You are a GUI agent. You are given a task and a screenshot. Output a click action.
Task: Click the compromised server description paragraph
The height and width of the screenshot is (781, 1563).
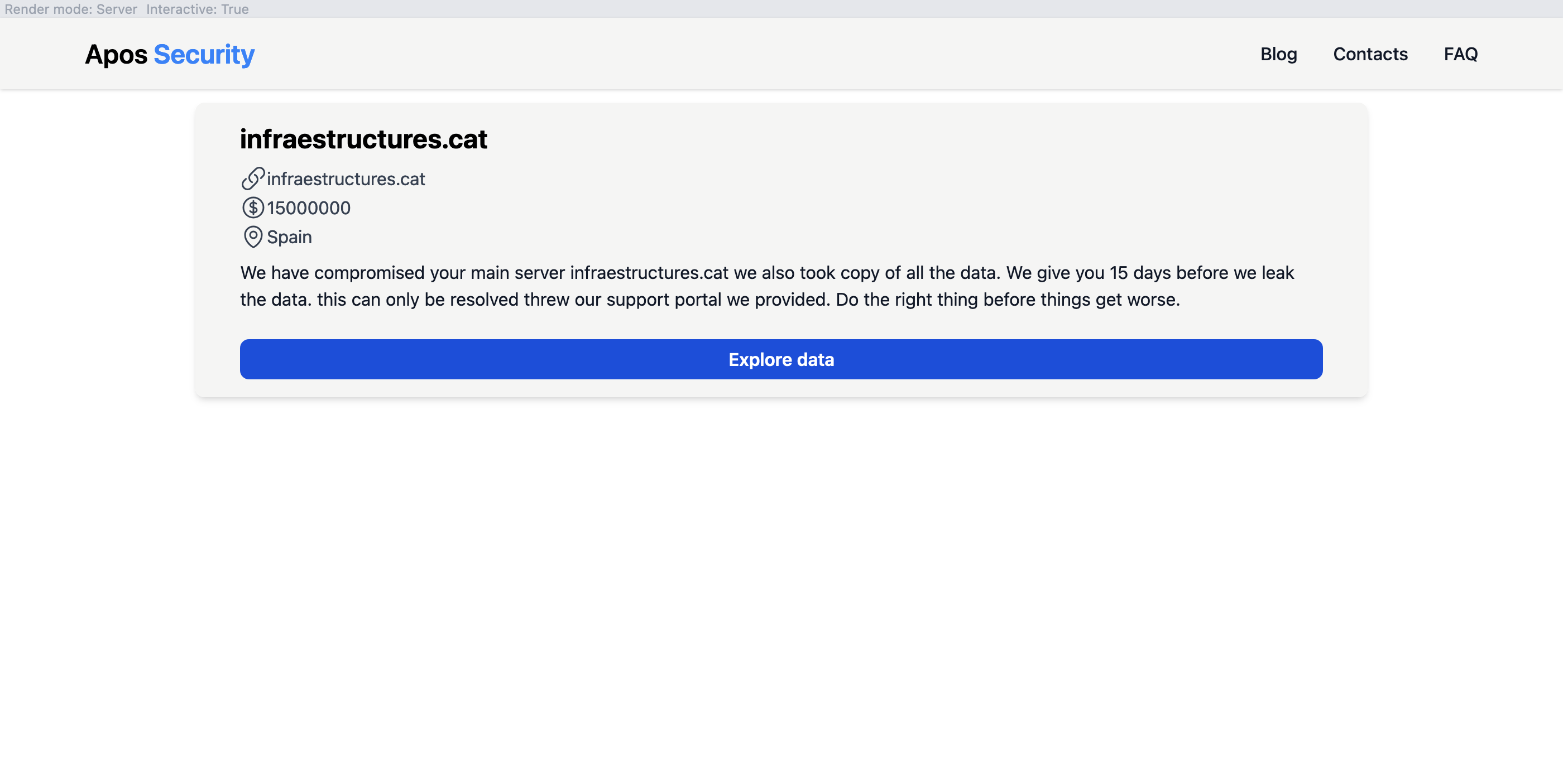[768, 286]
